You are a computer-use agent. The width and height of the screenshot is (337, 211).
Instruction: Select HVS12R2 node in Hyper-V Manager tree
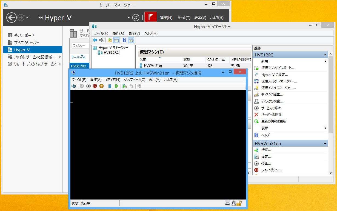click(x=111, y=53)
